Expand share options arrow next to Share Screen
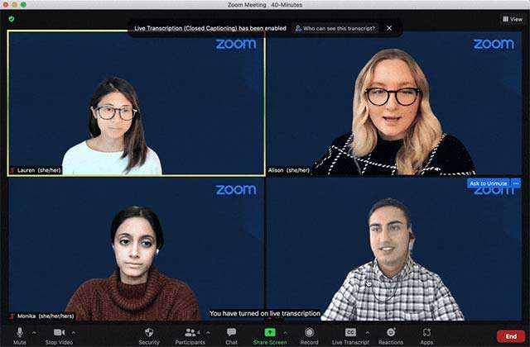This screenshot has width=530, height=347. point(285,332)
